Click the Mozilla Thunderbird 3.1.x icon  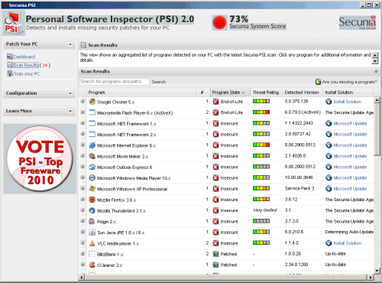(92, 210)
